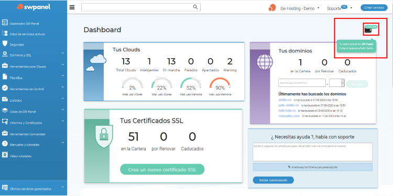Click the Colas de SW Panel icon

click(5, 111)
